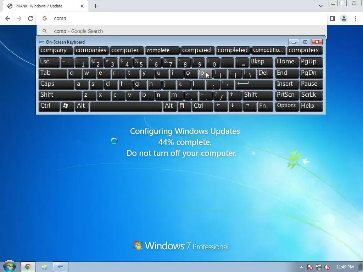Screen dimensions: 363x272
Task: Reload the page with the refresh icon
Action: click(x=30, y=18)
